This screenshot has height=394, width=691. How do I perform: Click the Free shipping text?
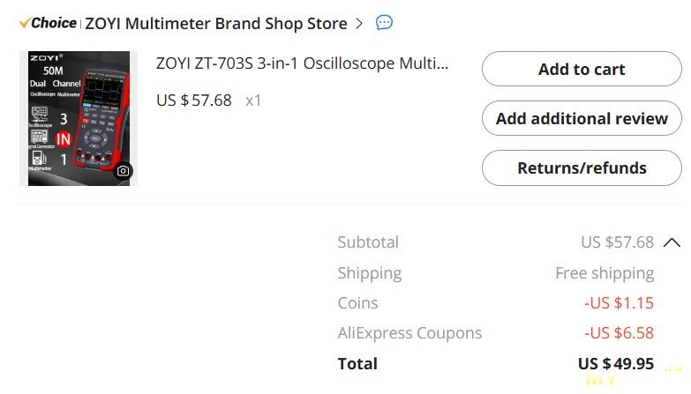pos(605,273)
